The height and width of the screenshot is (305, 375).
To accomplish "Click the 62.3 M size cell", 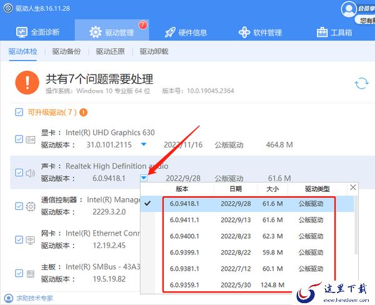I will tap(272, 236).
